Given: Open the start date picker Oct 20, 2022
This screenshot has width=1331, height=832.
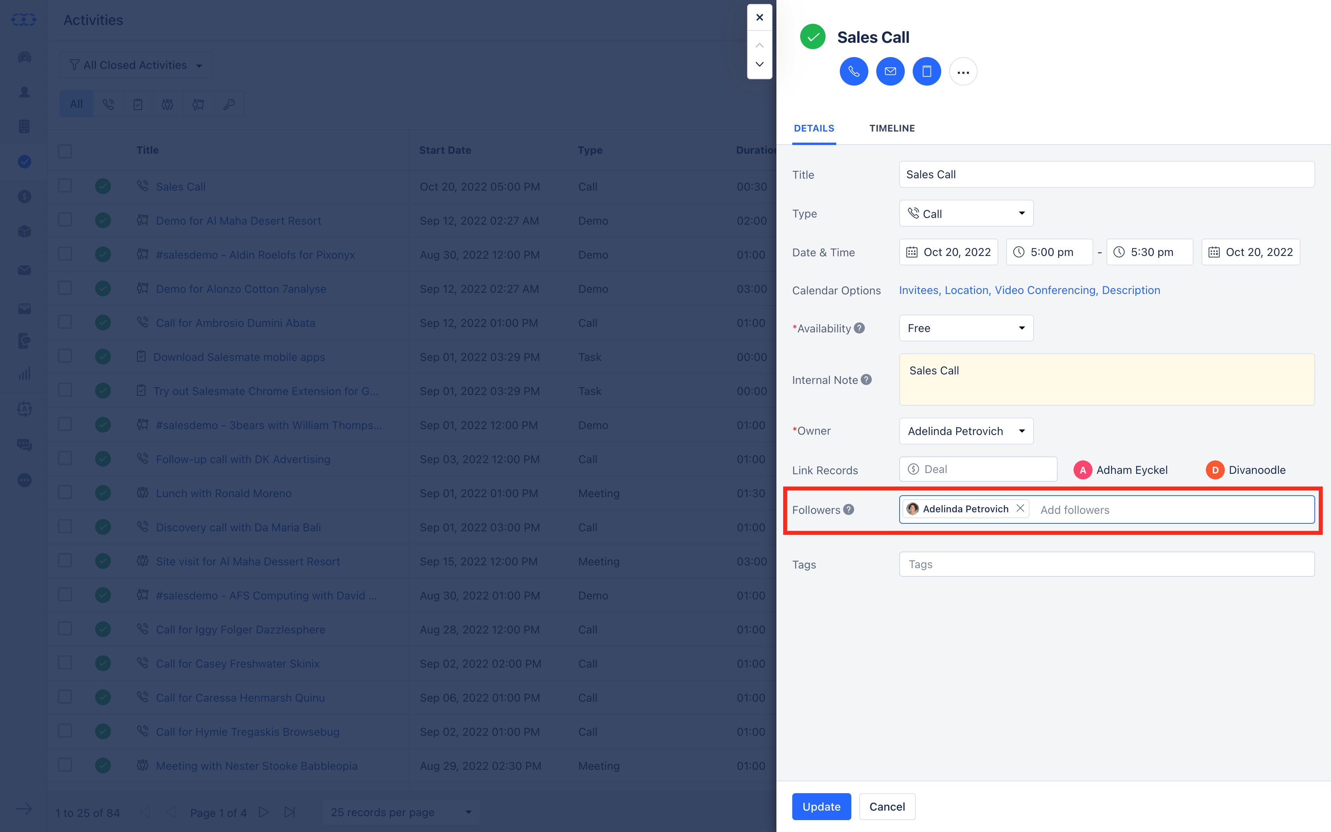Looking at the screenshot, I should (x=948, y=252).
